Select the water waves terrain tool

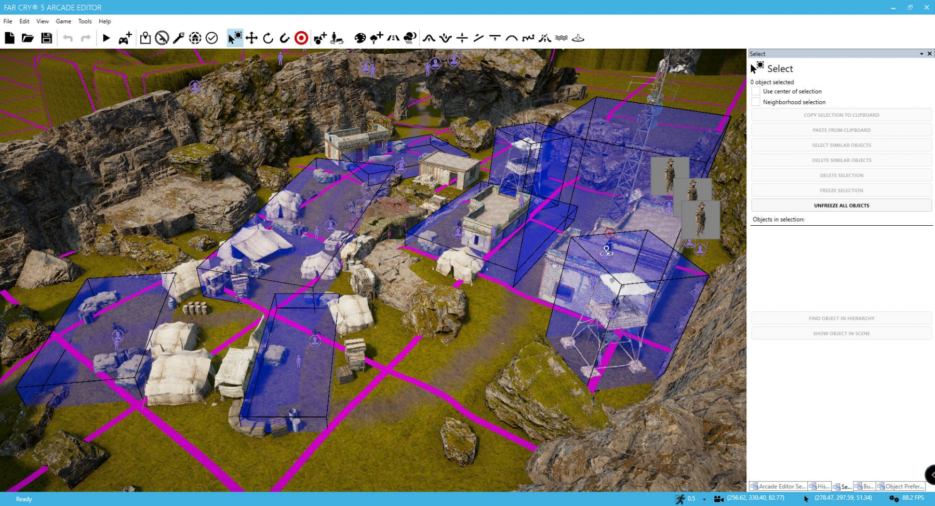click(562, 38)
